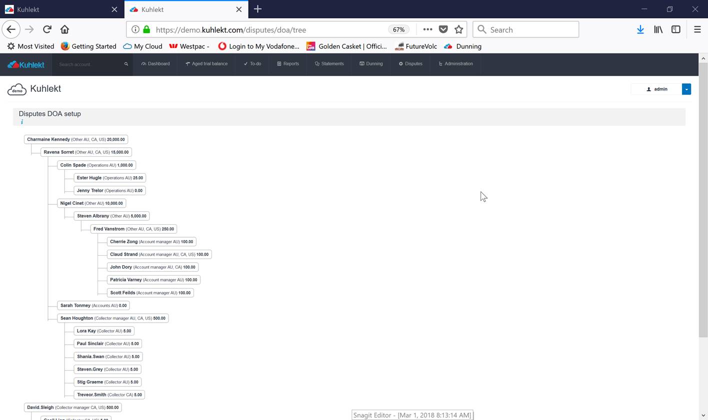Open the Firefox hamburger menu
The image size is (708, 420).
coord(697,29)
